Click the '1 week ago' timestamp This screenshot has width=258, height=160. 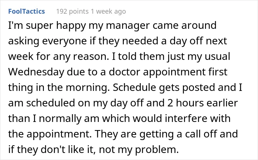point(108,11)
